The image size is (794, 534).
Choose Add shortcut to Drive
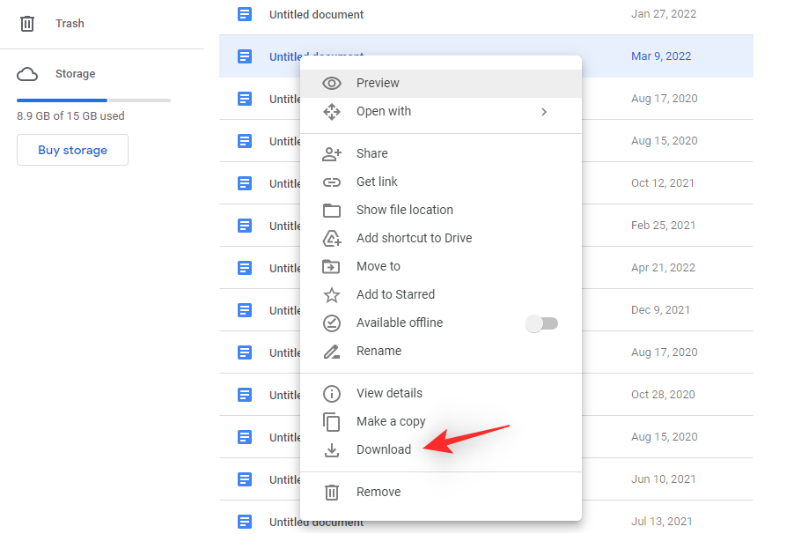pyautogui.click(x=440, y=238)
